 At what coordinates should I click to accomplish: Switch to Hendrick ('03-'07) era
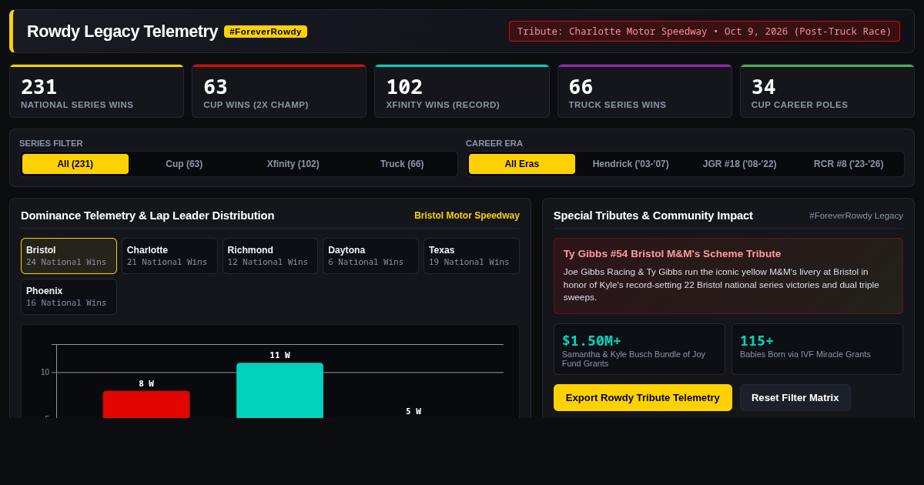click(x=631, y=164)
